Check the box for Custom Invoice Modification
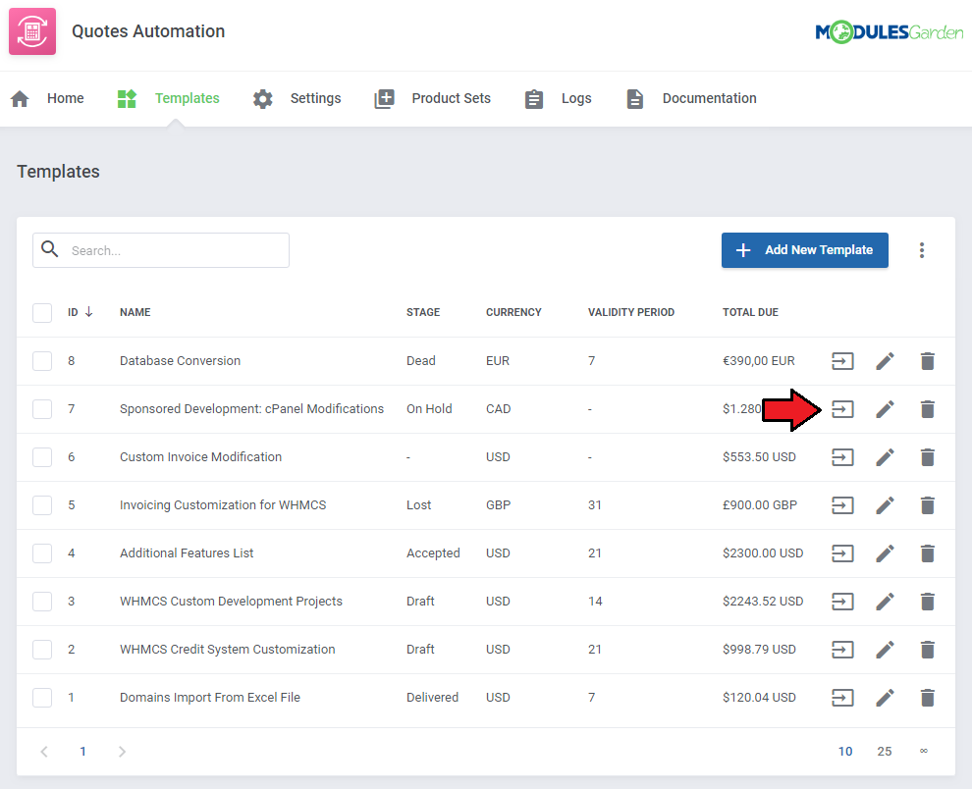Image resolution: width=972 pixels, height=789 pixels. 42,457
